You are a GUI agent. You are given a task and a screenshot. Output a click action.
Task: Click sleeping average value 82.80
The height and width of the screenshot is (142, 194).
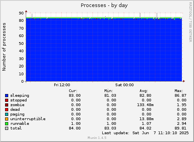tap(145, 96)
